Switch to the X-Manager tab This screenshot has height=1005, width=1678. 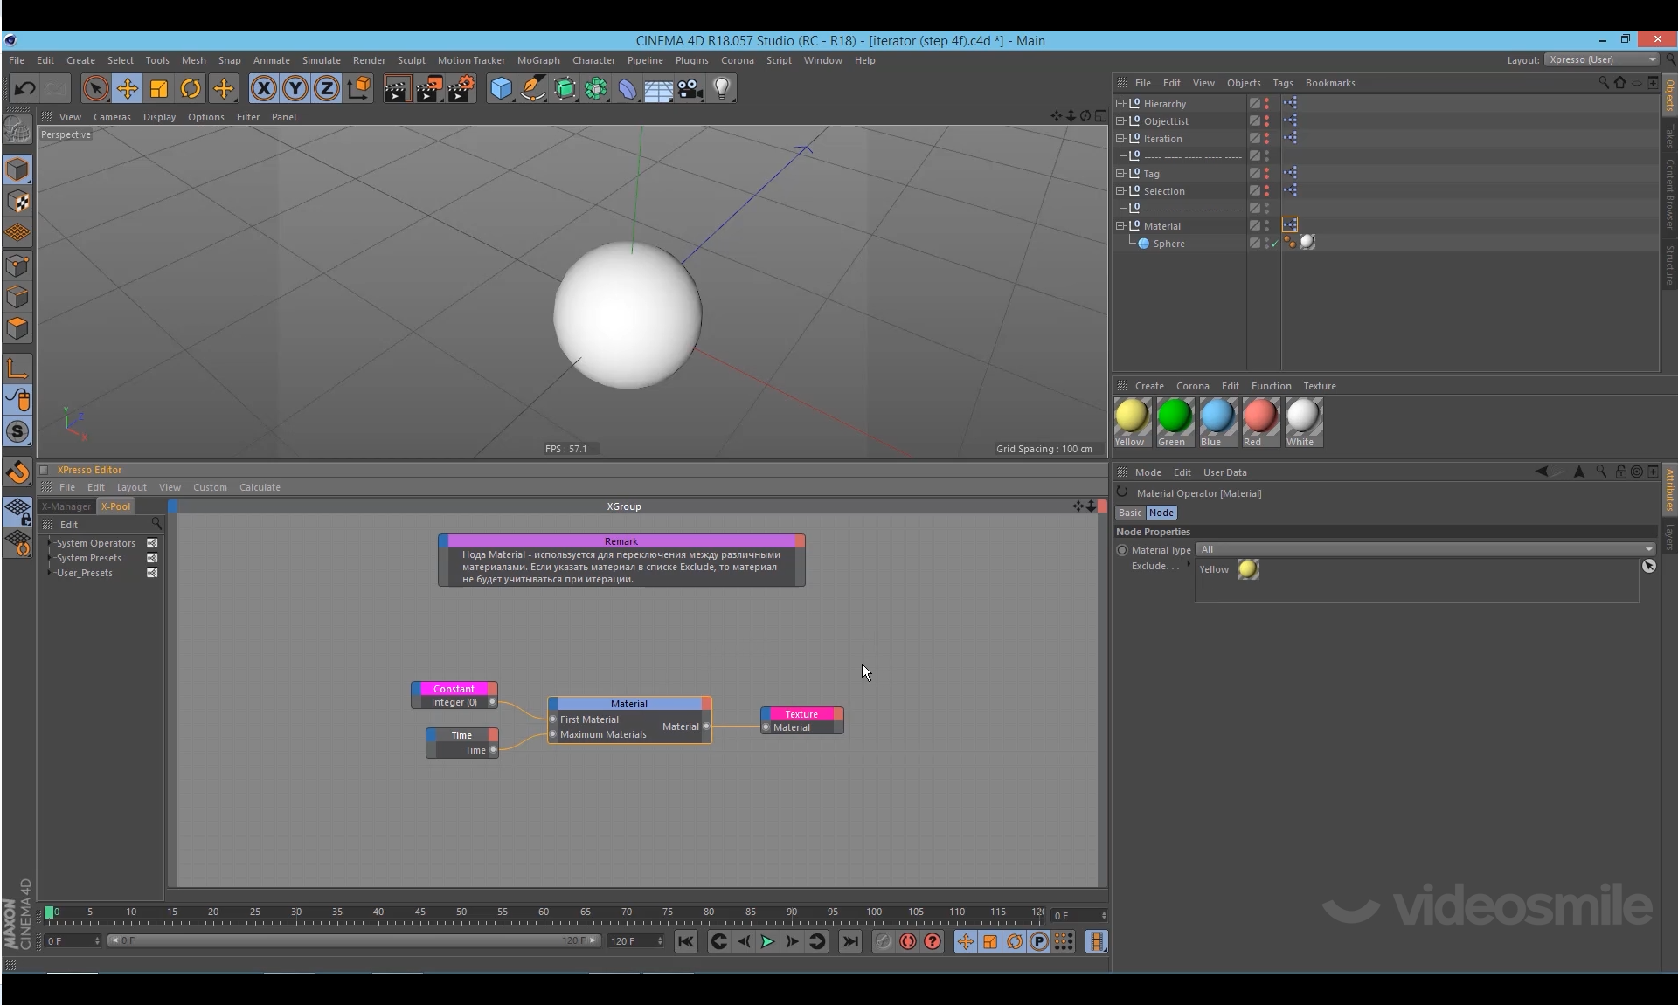66,506
